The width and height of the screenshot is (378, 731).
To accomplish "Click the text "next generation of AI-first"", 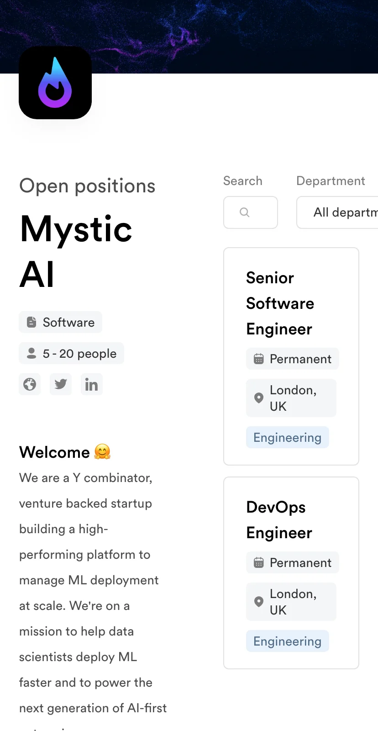I will 93,708.
